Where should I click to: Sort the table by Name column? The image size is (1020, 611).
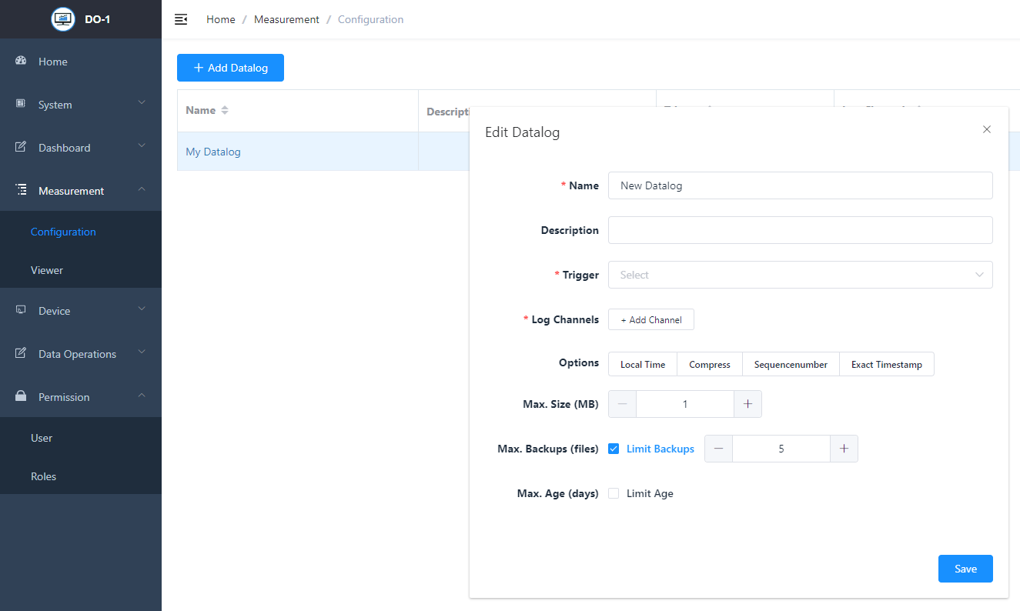[225, 110]
